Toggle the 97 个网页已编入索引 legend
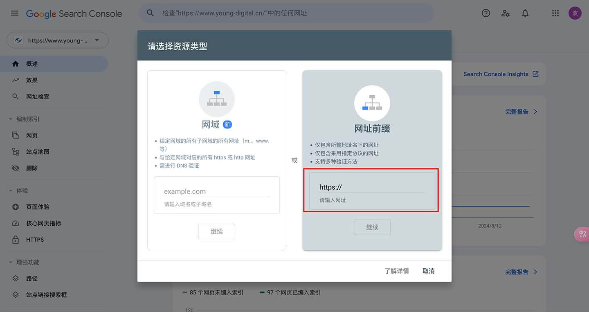Viewport: 589px width, 312px height. click(x=290, y=292)
